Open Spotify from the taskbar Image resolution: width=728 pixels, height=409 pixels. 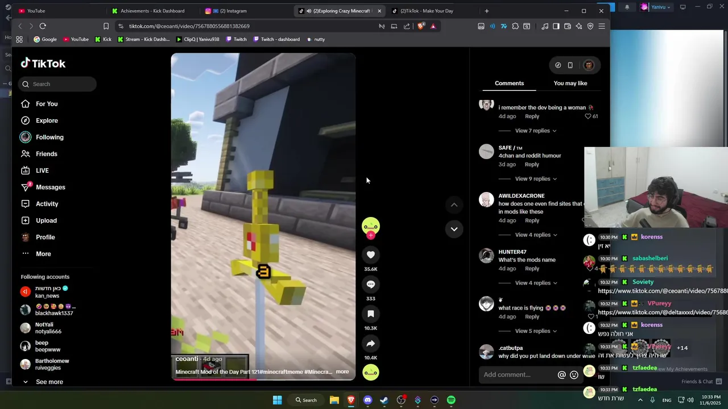click(x=451, y=400)
